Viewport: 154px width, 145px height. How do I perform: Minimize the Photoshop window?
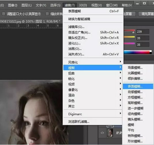click(x=137, y=3)
